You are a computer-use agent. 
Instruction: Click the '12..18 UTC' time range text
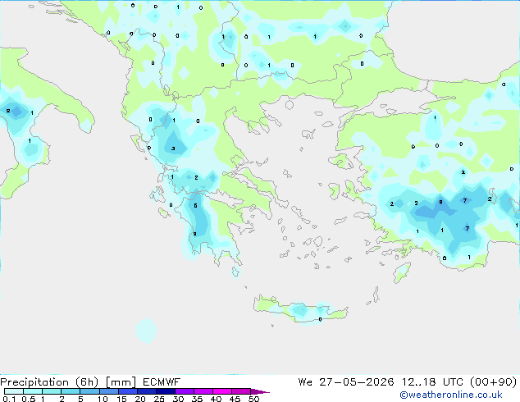click(432, 382)
